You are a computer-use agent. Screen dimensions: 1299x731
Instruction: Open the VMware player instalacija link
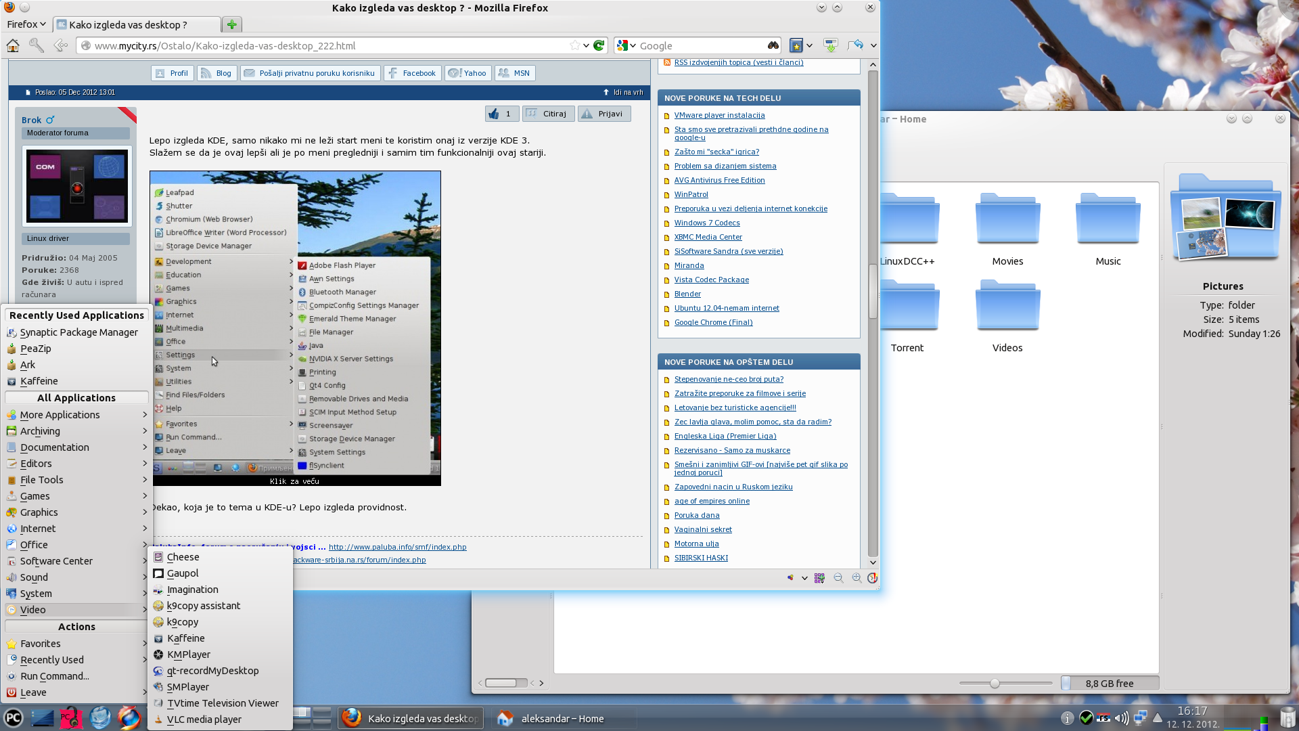coord(719,115)
